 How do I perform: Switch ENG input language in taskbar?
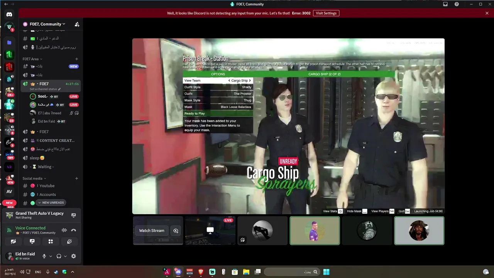coord(38,272)
